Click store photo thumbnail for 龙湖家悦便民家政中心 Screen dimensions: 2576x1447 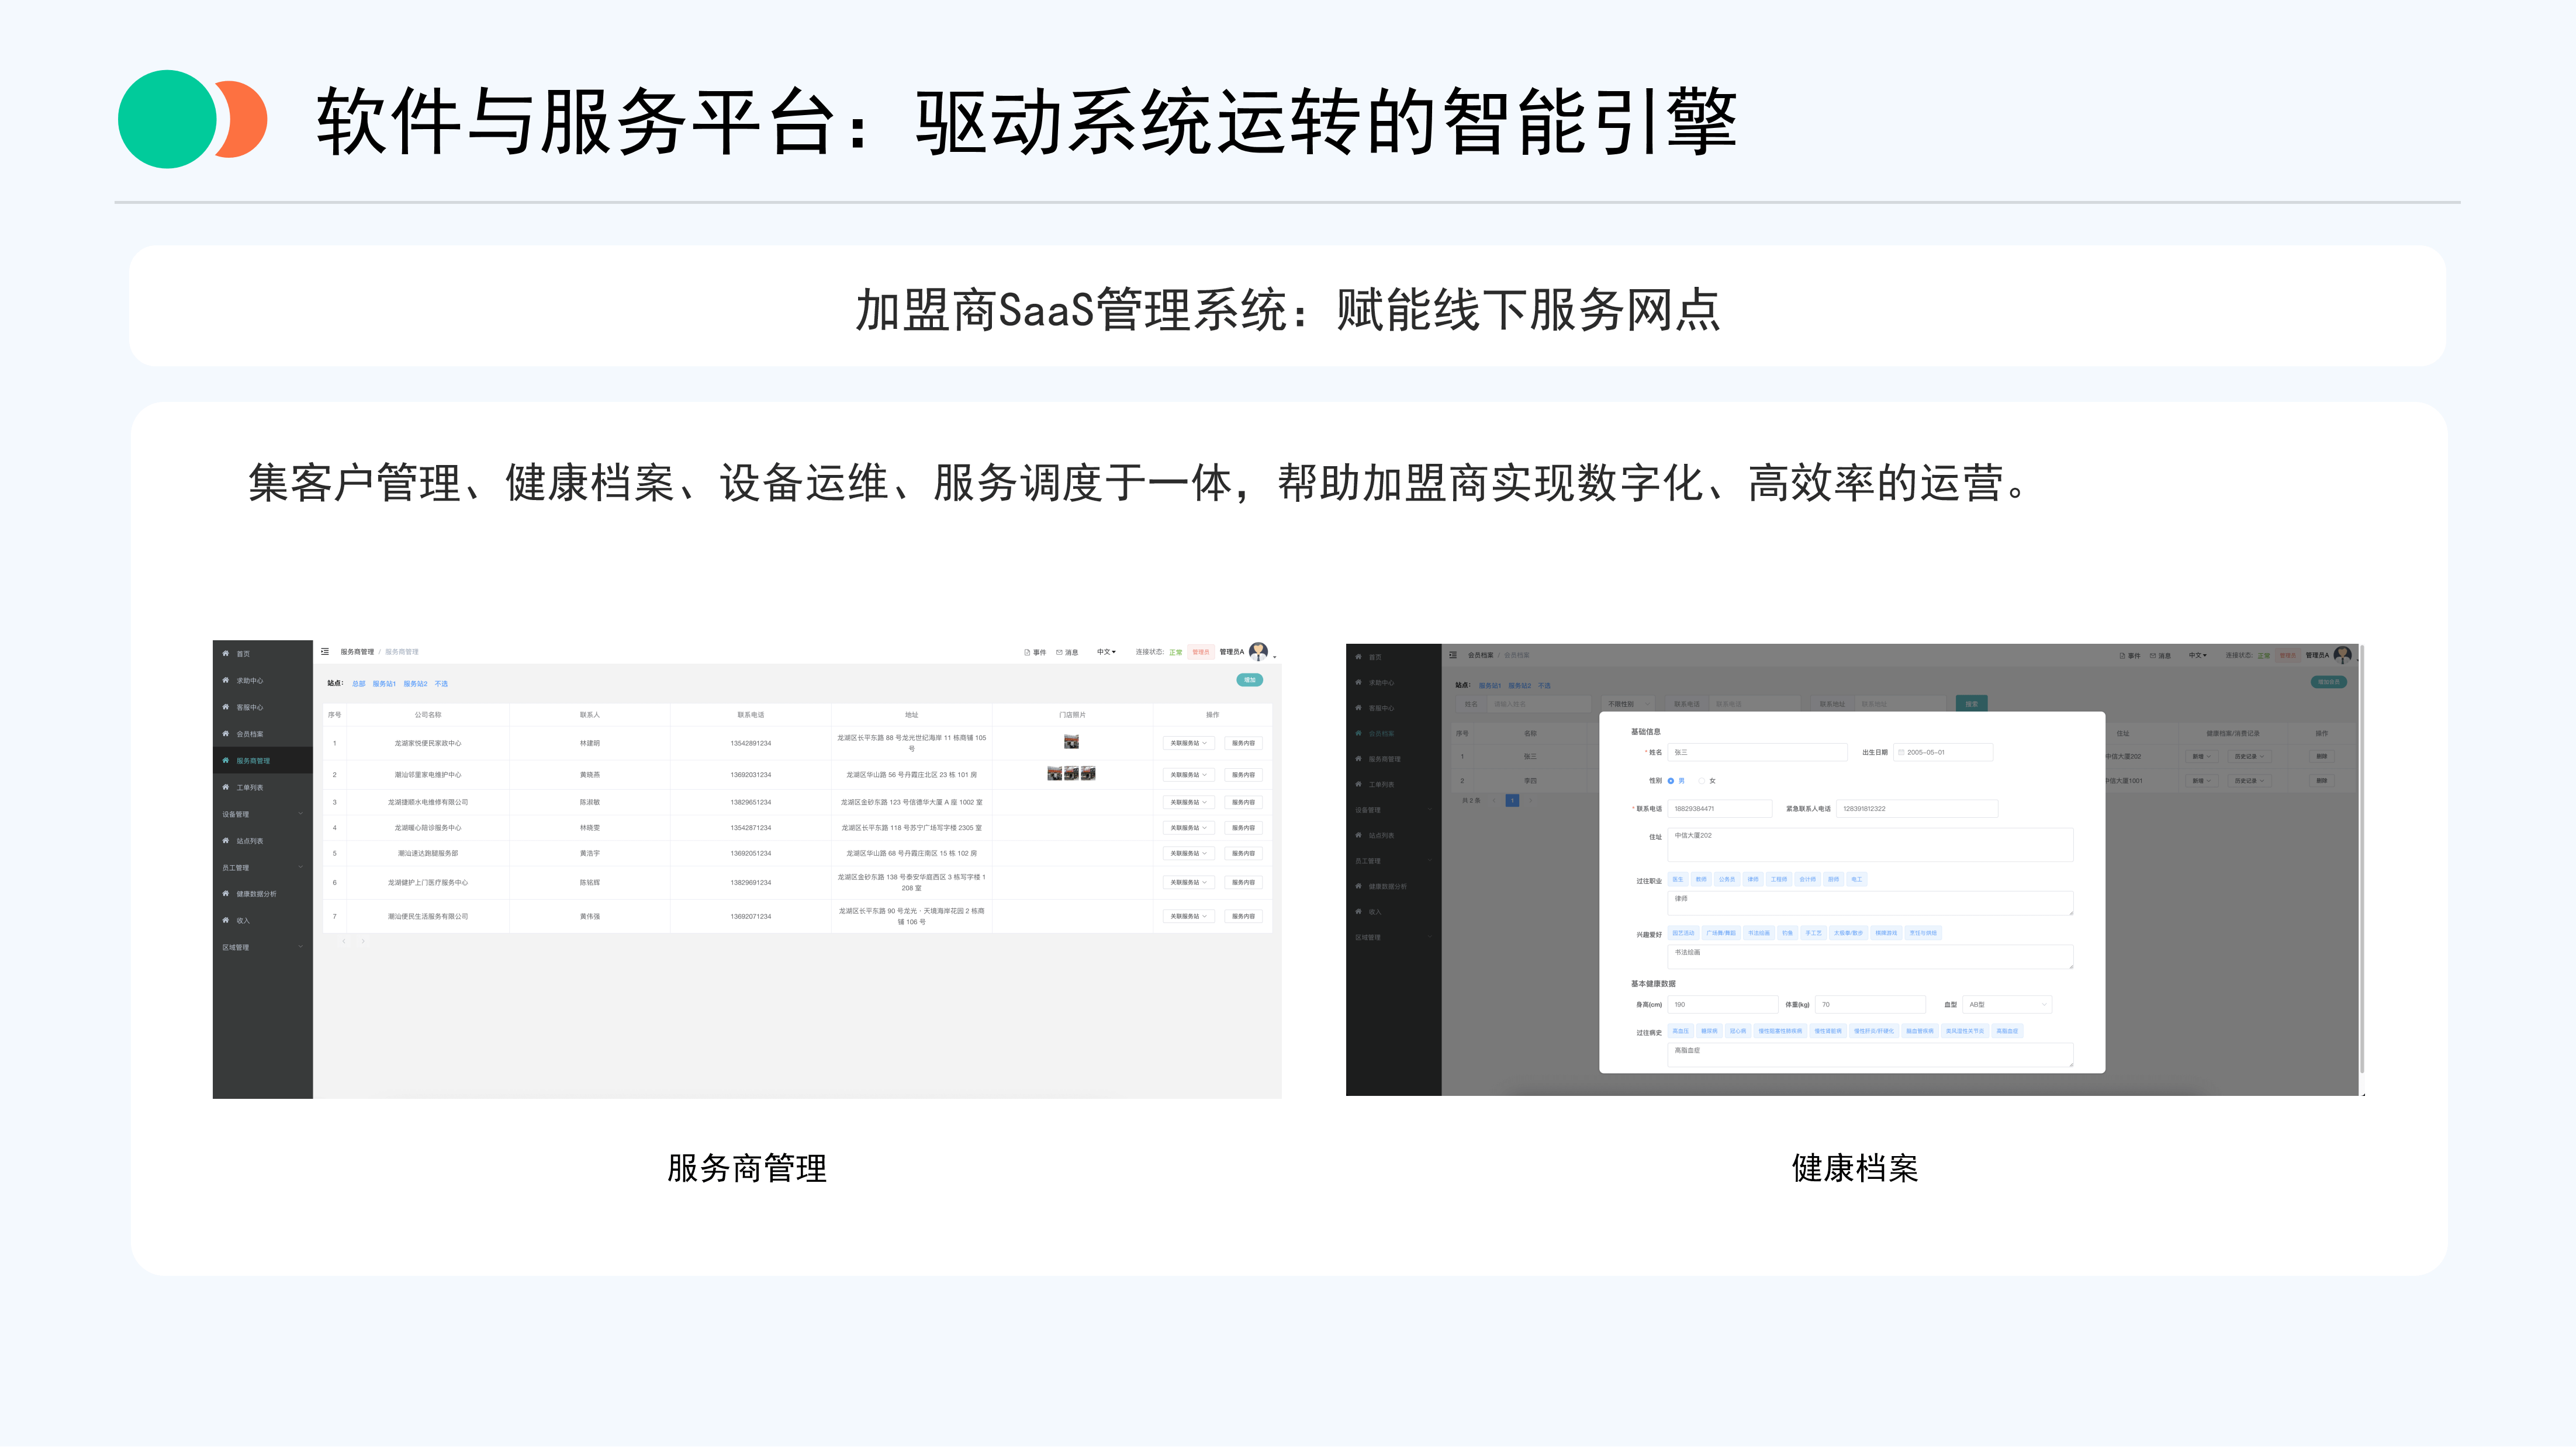click(1071, 742)
